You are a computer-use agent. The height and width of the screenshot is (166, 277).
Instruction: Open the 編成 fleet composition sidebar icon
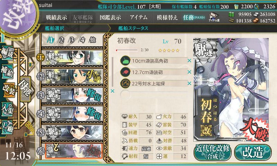coord(7,53)
